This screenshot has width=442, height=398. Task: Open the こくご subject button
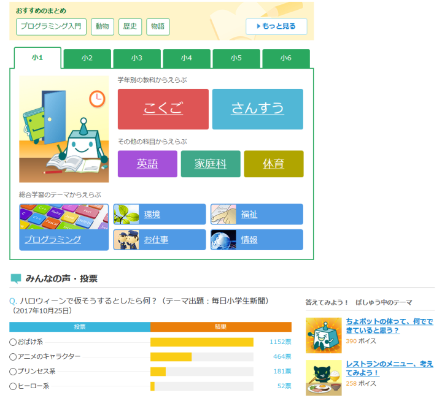pyautogui.click(x=163, y=109)
